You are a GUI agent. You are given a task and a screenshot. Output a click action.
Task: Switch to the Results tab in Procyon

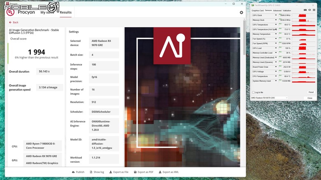coord(66,12)
